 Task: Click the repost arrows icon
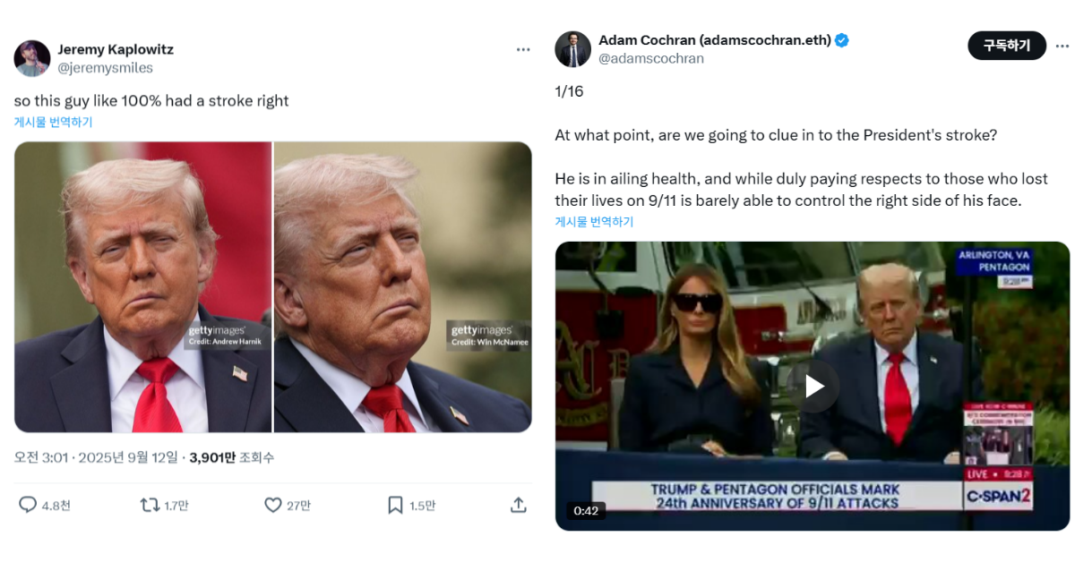point(150,506)
